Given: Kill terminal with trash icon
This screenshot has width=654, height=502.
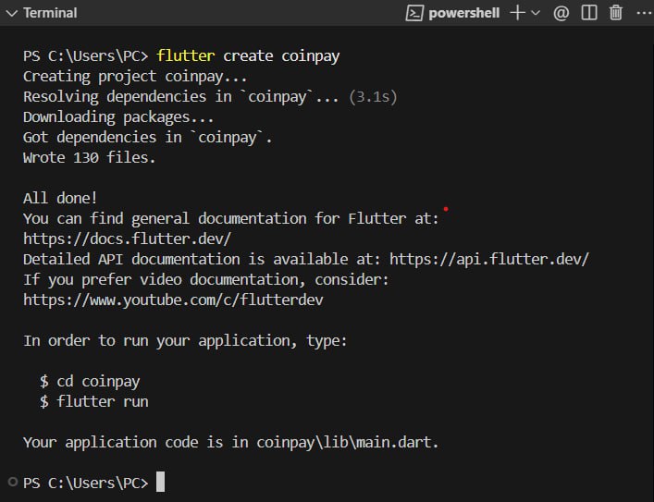Looking at the screenshot, I should coord(616,13).
